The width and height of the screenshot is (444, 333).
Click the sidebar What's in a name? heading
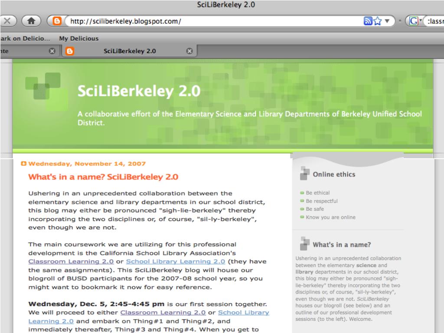pos(342,245)
